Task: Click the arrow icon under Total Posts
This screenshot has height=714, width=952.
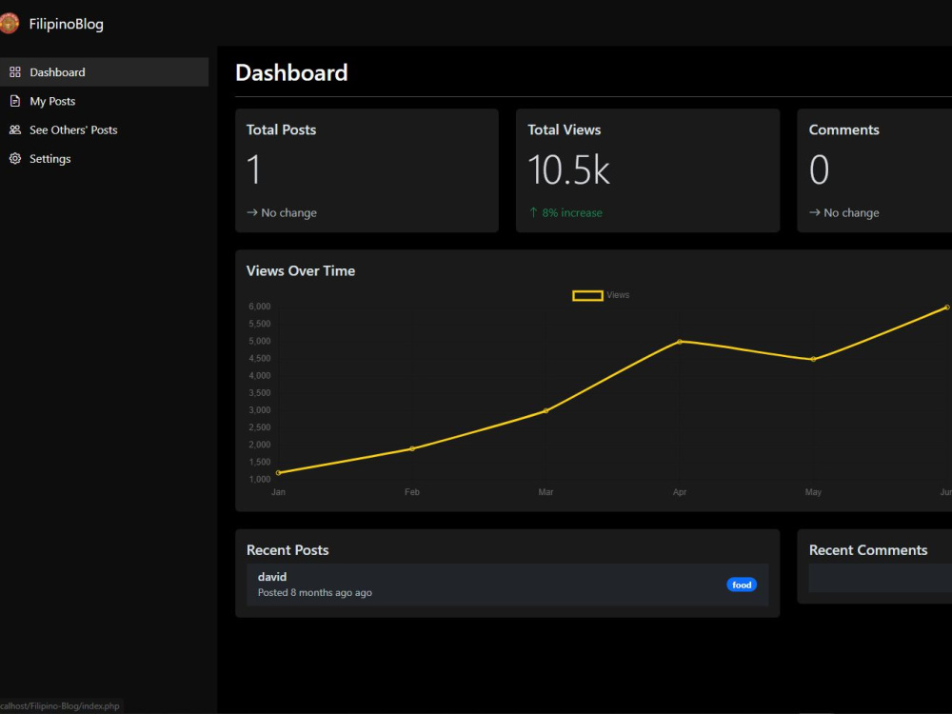Action: click(x=252, y=212)
